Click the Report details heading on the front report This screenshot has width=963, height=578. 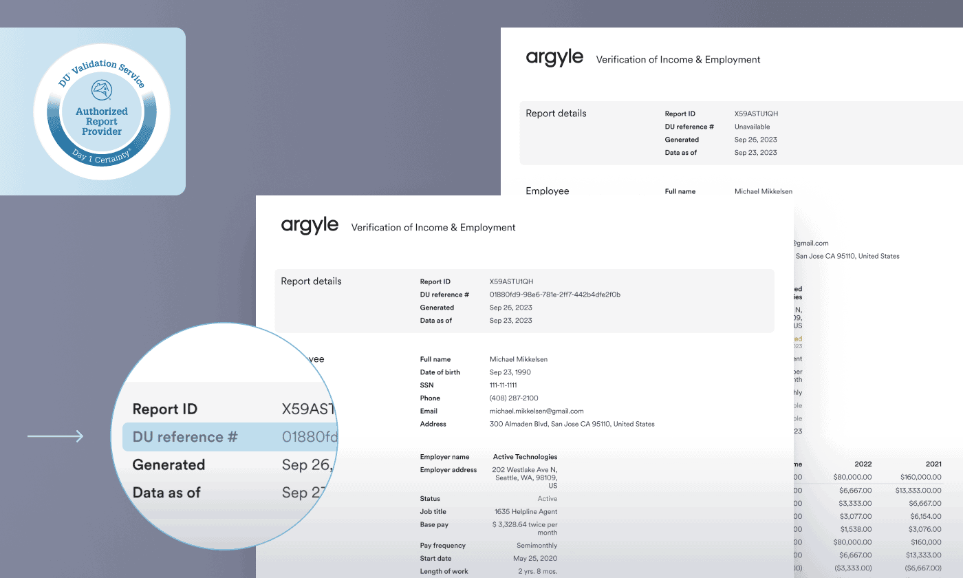(312, 281)
